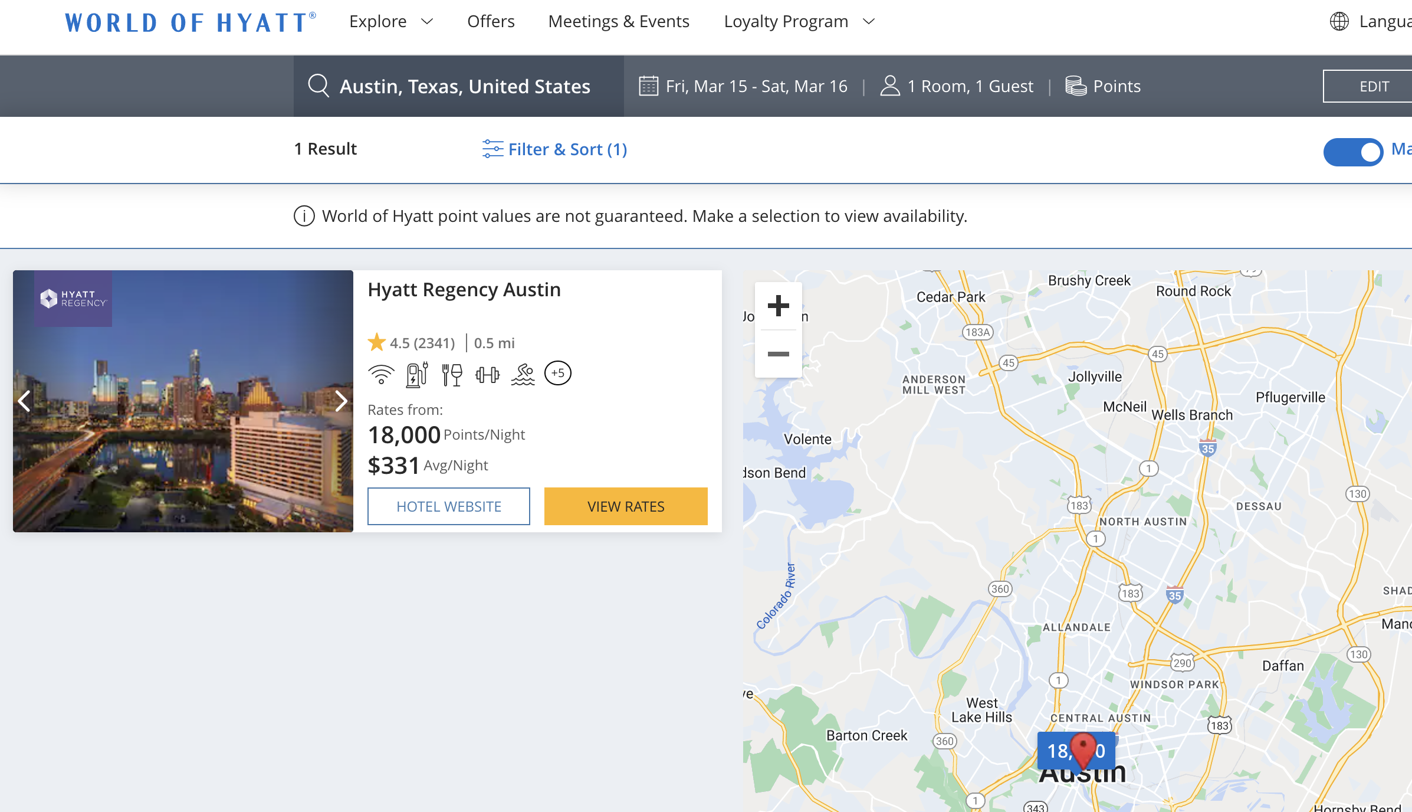This screenshot has width=1412, height=812.
Task: Click the EV charging station amenity icon
Action: [417, 374]
